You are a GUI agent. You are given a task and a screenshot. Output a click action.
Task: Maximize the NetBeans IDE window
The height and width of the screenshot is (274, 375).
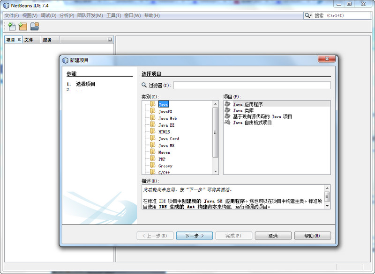349,4
